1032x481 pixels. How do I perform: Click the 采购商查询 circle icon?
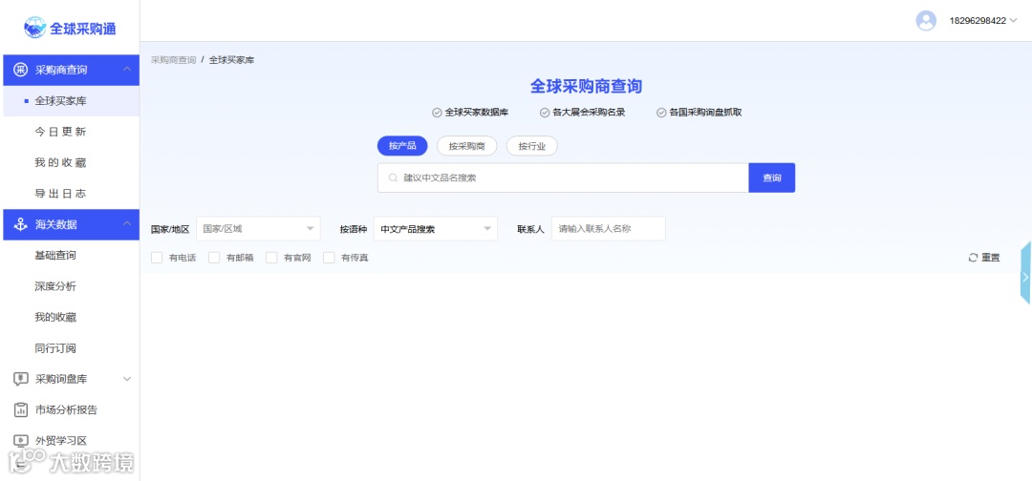coord(21,70)
